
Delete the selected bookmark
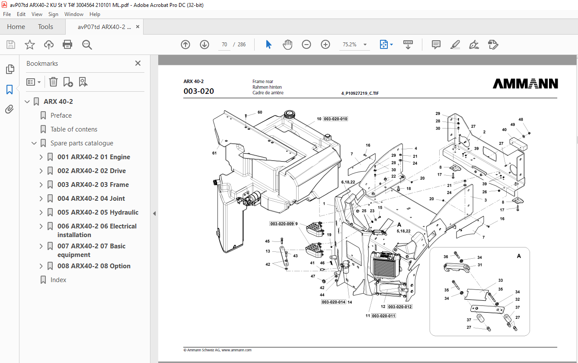point(53,82)
